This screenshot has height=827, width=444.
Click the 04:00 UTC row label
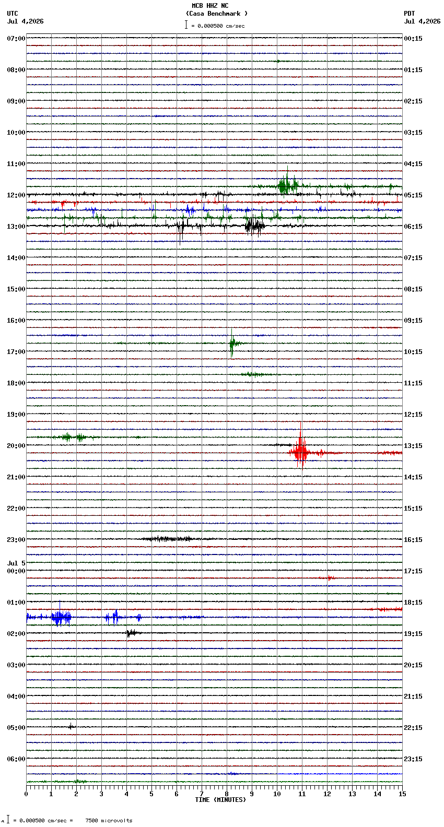tap(16, 696)
